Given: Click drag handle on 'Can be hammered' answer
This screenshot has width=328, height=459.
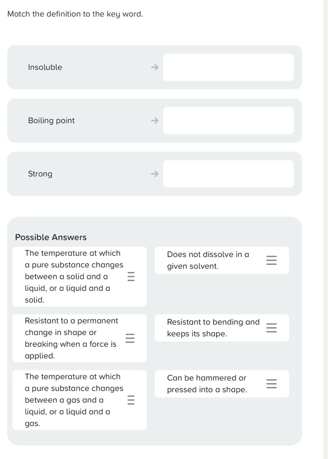Looking at the screenshot, I should tap(272, 384).
